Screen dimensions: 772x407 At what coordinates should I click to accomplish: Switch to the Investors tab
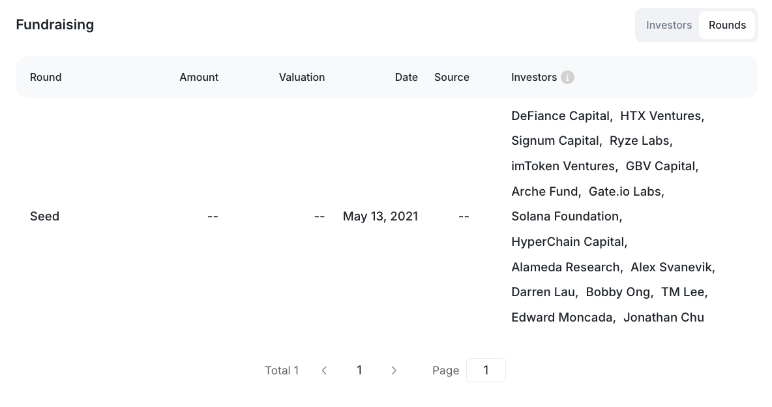(x=668, y=25)
